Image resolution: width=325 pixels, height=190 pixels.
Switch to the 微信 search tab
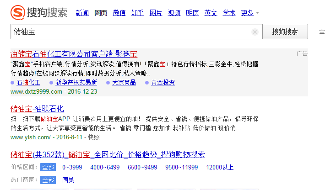click(x=119, y=13)
